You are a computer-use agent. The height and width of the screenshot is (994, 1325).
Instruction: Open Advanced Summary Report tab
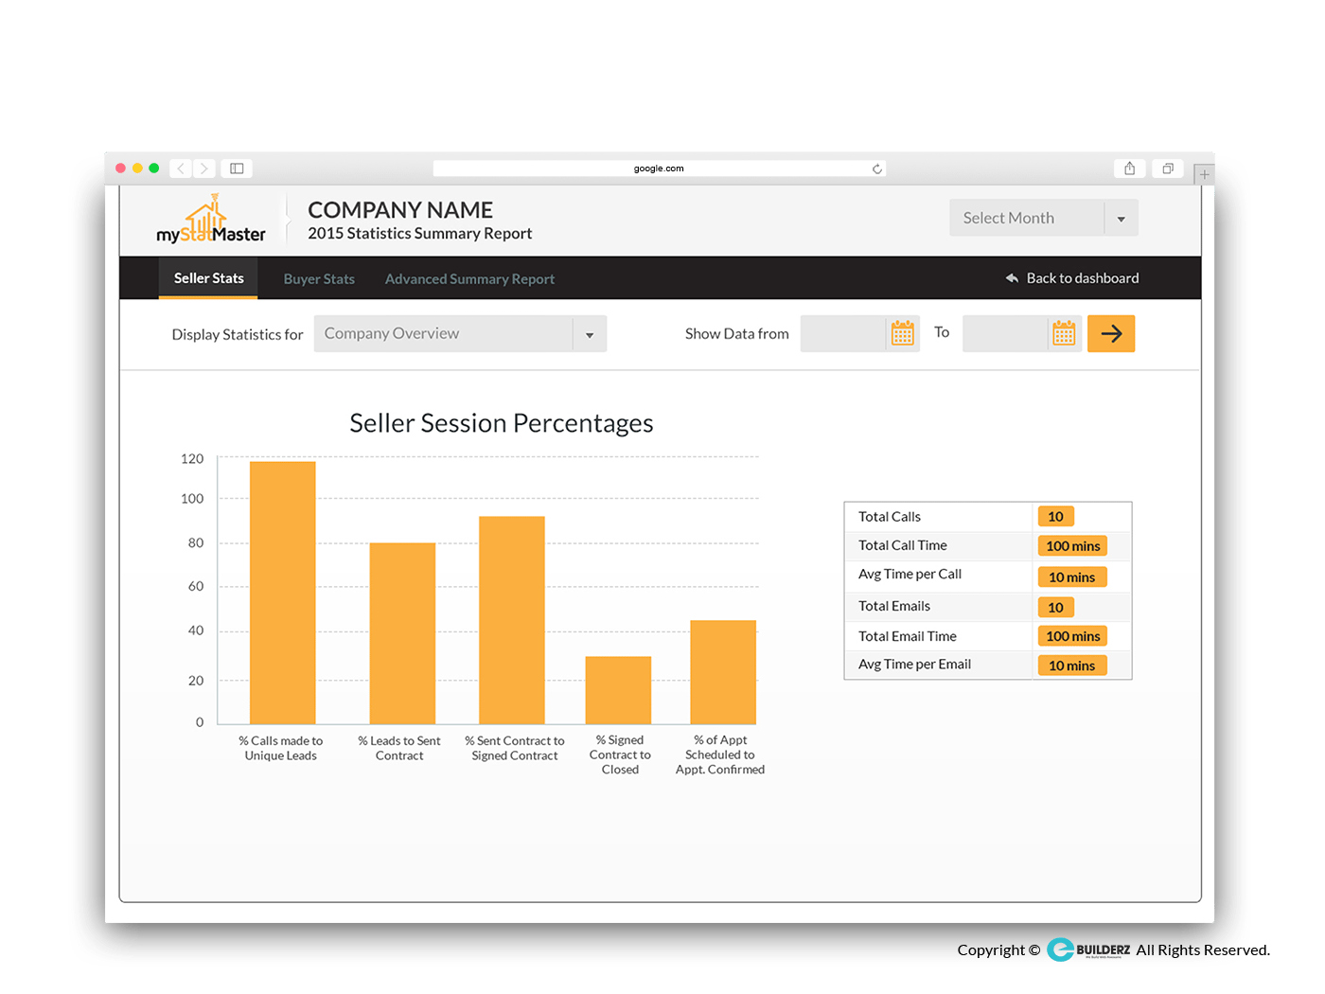click(x=469, y=279)
